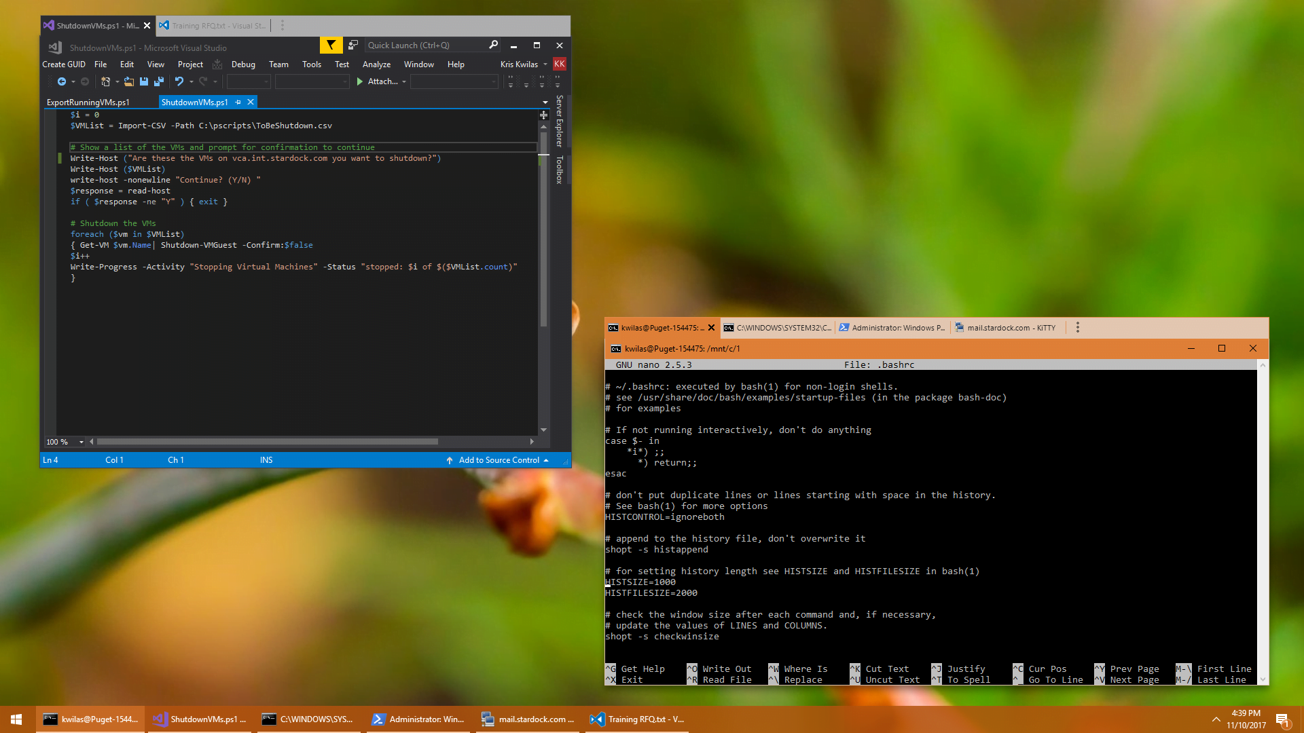The image size is (1304, 733).
Task: Open the Attach button dropdown arrow
Action: click(x=404, y=81)
